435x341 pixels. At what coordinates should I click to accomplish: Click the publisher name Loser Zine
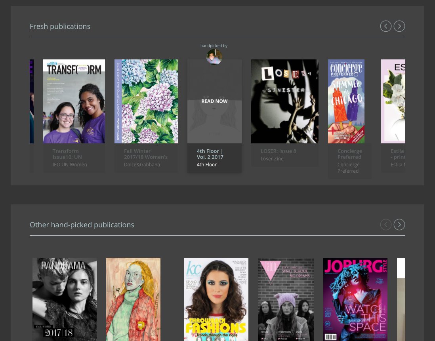[x=272, y=159]
